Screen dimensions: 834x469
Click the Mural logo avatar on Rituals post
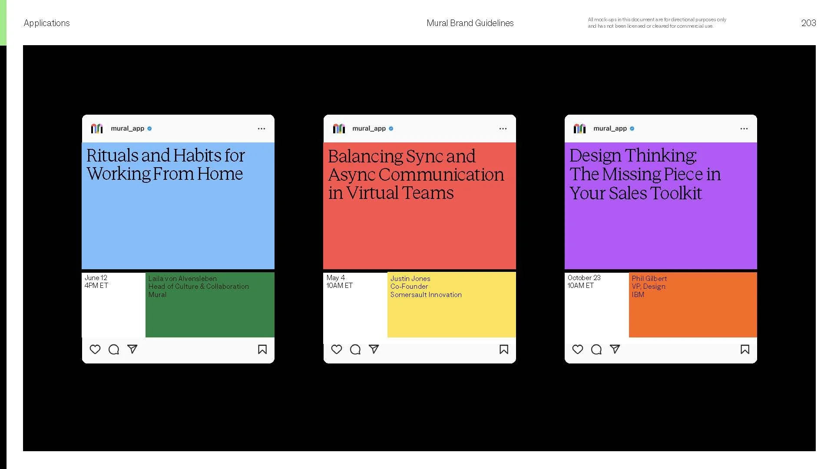97,129
